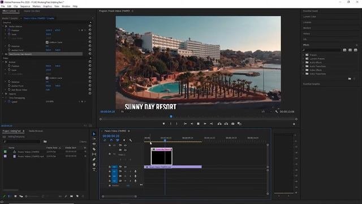Click the Add Marker icon in timeline
The width and height of the screenshot is (362, 204).
[x=124, y=140]
